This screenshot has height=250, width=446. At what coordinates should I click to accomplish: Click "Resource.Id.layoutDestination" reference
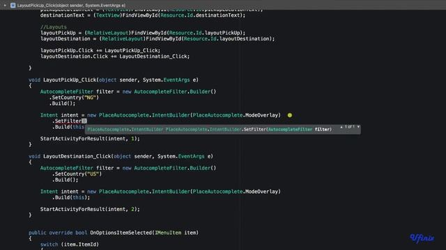(x=228, y=39)
